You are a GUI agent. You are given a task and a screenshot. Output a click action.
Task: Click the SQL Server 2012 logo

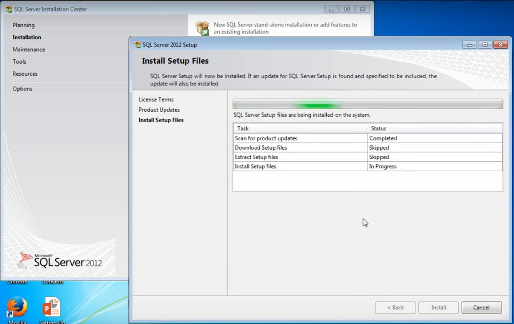pos(60,261)
